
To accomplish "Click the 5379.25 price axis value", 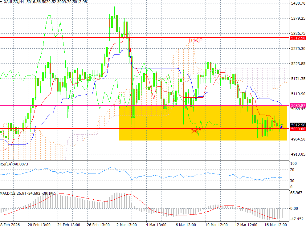I will click(x=298, y=18).
